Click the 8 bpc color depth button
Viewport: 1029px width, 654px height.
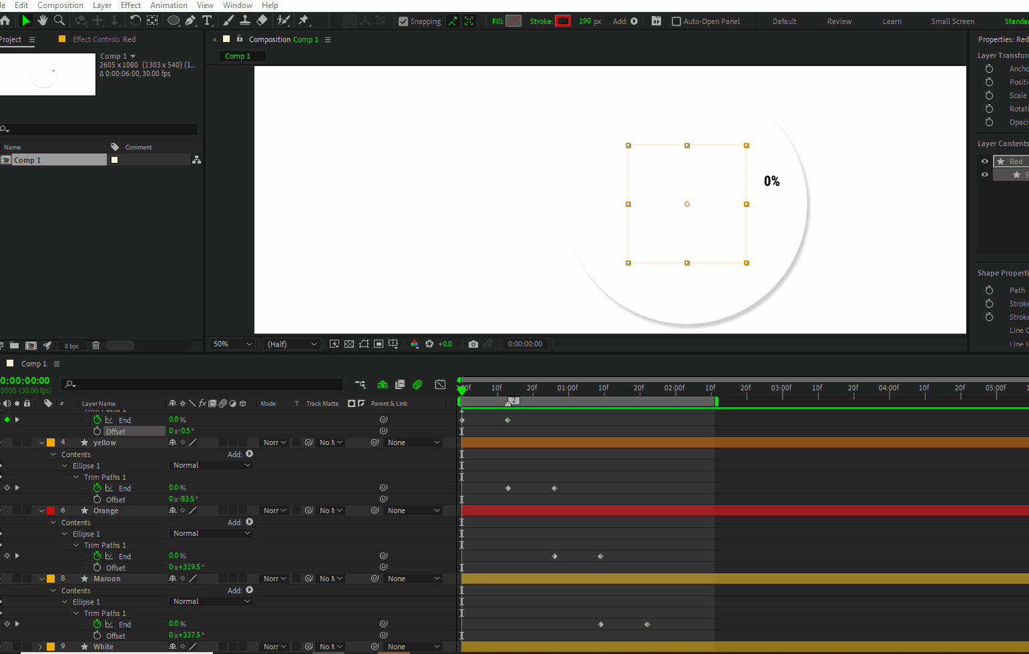click(72, 346)
